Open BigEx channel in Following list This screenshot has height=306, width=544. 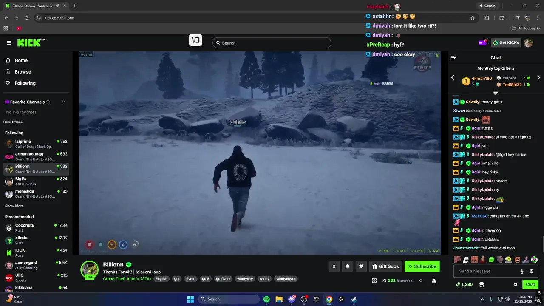point(36,181)
